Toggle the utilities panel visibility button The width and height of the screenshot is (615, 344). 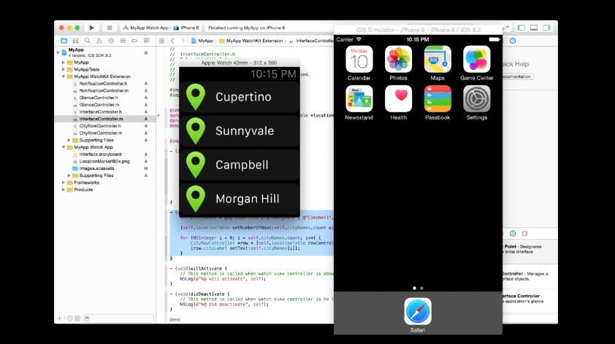click(x=547, y=28)
